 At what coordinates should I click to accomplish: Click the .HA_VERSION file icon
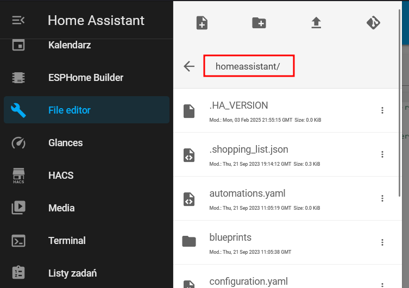189,111
